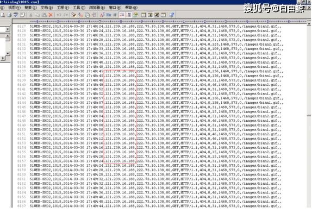The image size is (312, 213).
Task: Toggle the Word Wrap toolbar button
Action: (x=122, y=15)
